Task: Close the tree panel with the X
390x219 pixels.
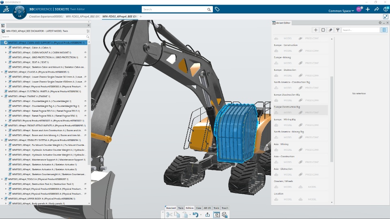Action: (89, 25)
